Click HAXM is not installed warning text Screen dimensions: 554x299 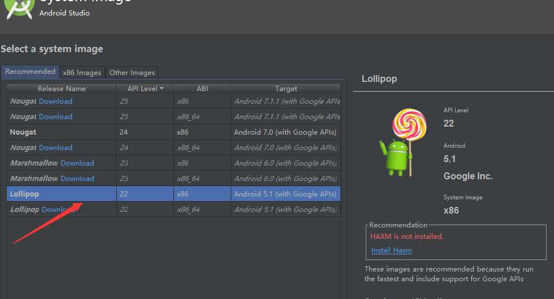[407, 237]
